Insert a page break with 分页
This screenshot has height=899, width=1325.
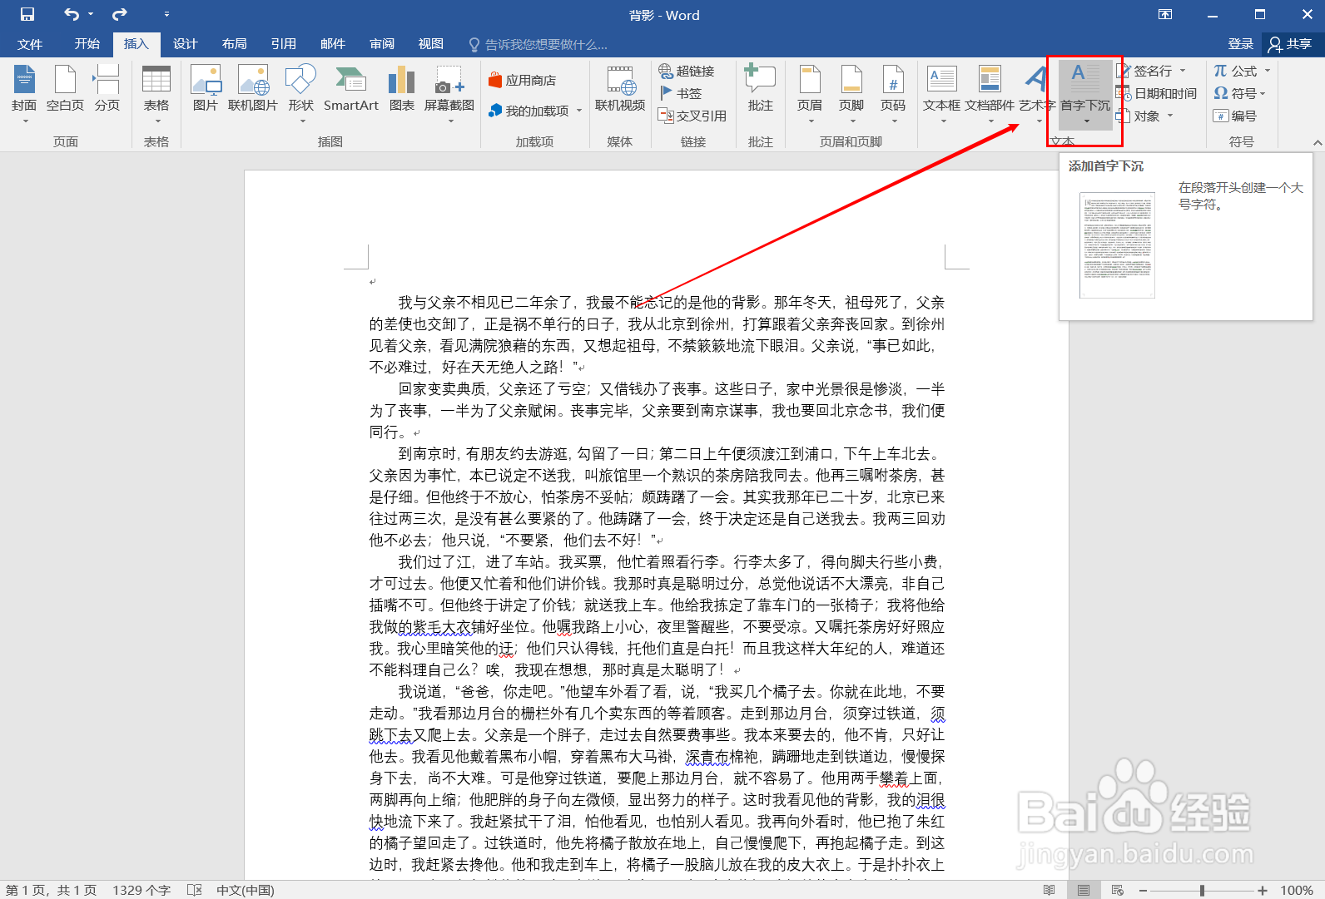click(107, 88)
